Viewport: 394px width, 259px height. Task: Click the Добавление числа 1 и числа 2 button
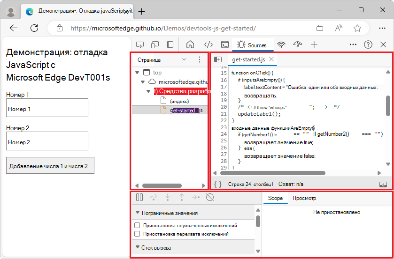[x=50, y=165]
